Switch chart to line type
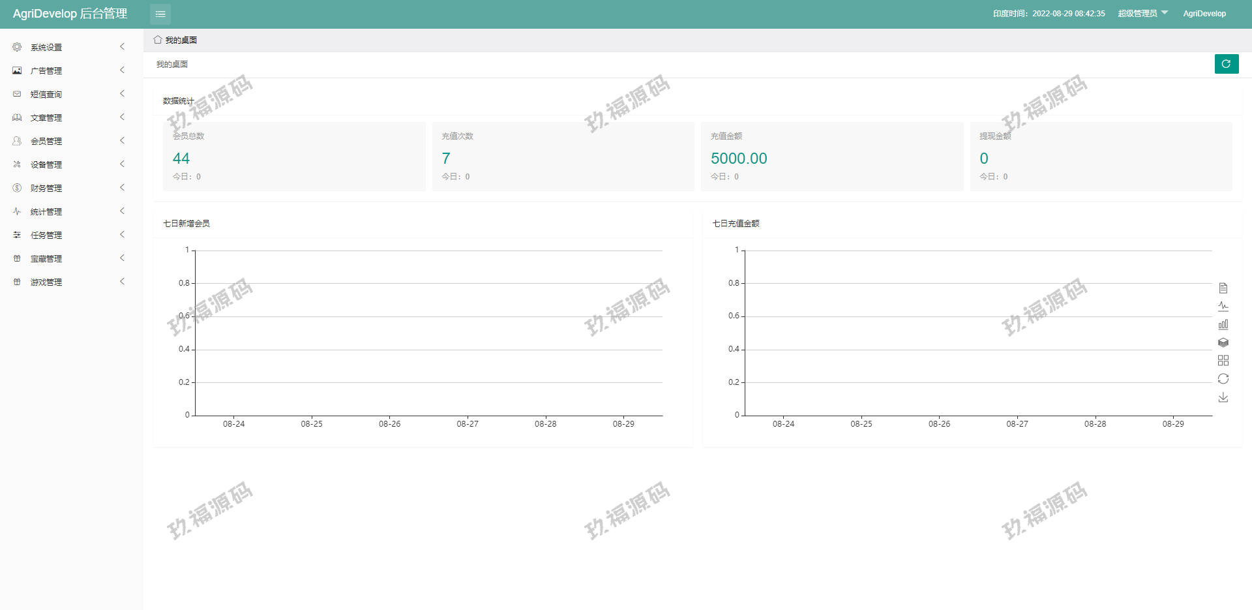The height and width of the screenshot is (610, 1252). (x=1223, y=306)
